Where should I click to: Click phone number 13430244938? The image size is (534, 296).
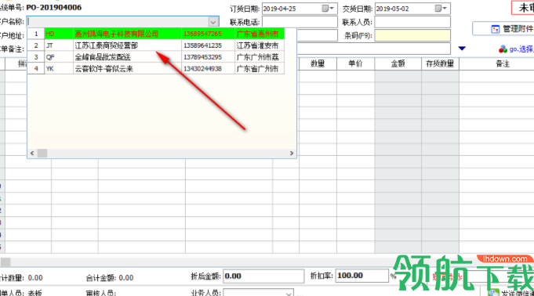coord(208,69)
